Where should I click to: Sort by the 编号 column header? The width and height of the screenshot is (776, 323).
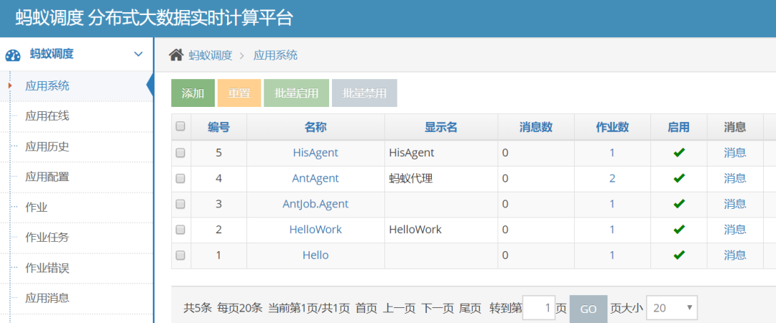click(218, 127)
